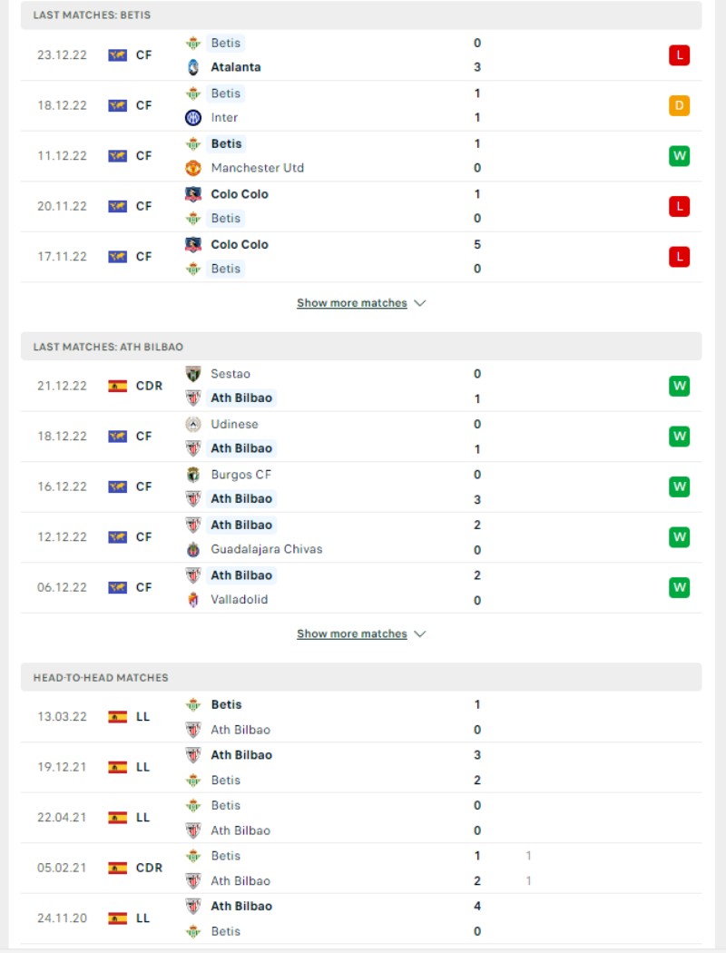The image size is (726, 953).
Task: Click the Spain flag on the 21.12.22 CDR match
Action: pyautogui.click(x=117, y=386)
